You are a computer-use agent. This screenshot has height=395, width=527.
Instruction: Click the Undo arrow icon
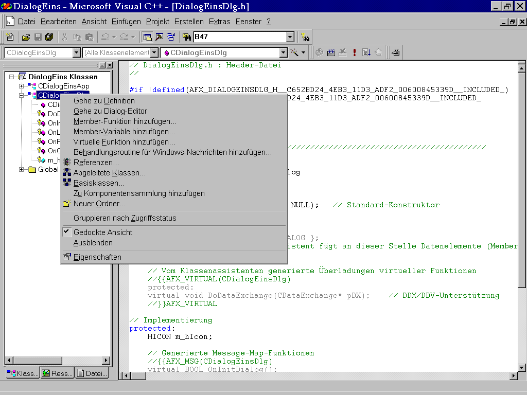[x=105, y=37]
